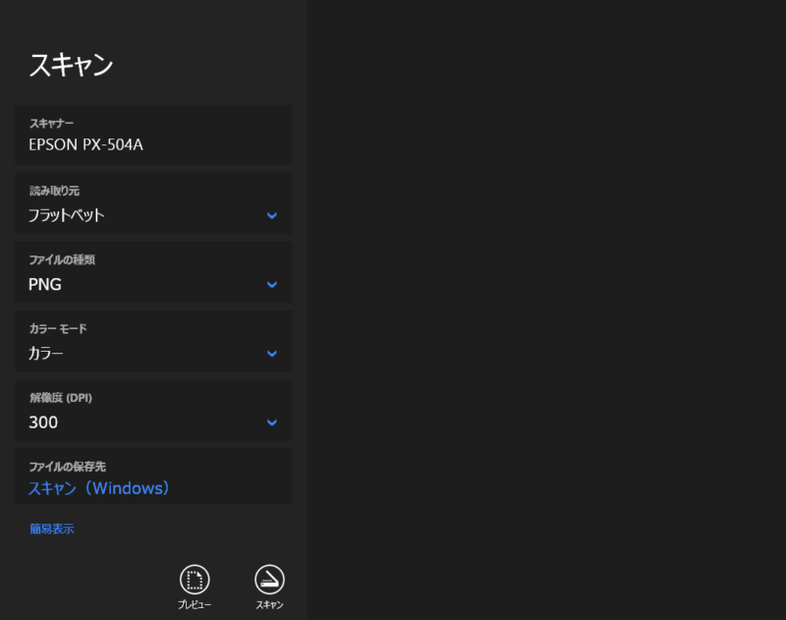Click the PNG file type value

click(45, 285)
